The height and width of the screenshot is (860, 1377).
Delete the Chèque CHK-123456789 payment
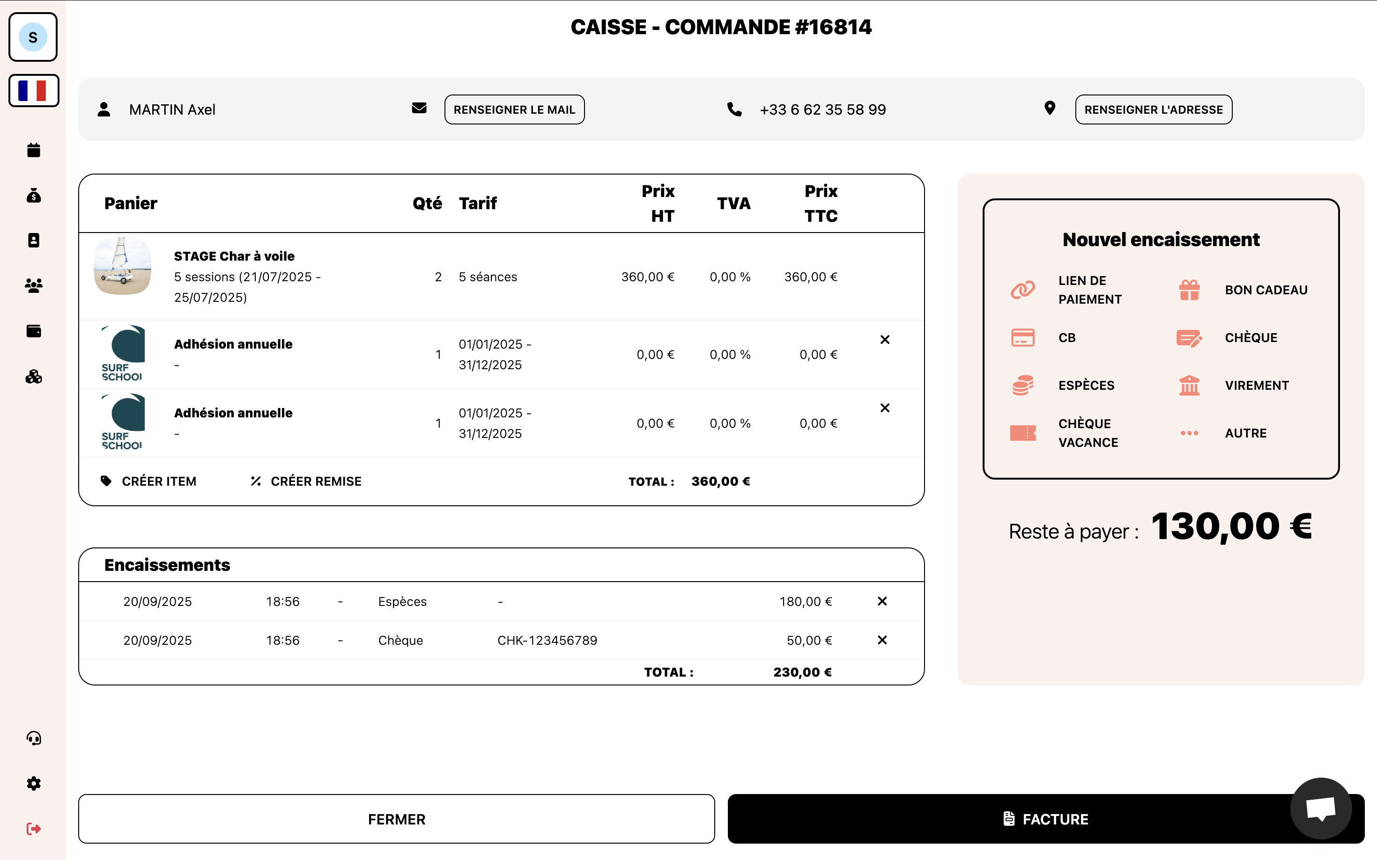tap(882, 641)
